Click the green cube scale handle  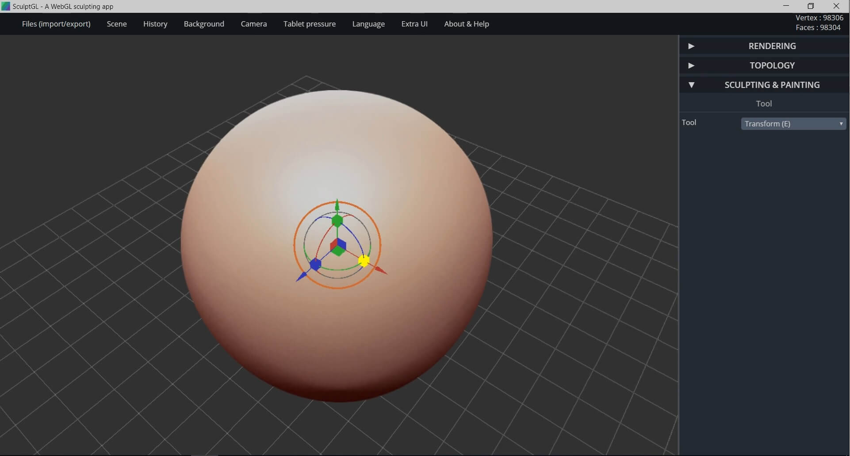coord(337,221)
